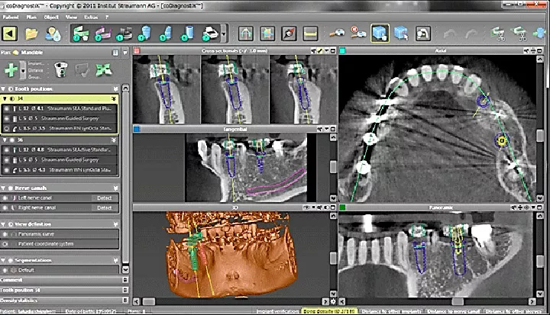
Task: Click the first green scissors tool icon
Action: pyautogui.click(x=498, y=34)
